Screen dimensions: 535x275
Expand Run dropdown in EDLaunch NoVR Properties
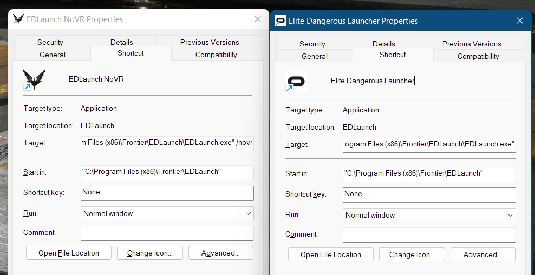167,214
